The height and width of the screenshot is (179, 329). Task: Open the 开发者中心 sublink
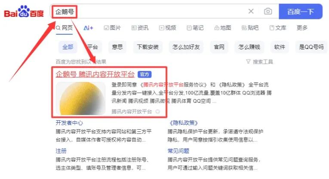coord(69,123)
